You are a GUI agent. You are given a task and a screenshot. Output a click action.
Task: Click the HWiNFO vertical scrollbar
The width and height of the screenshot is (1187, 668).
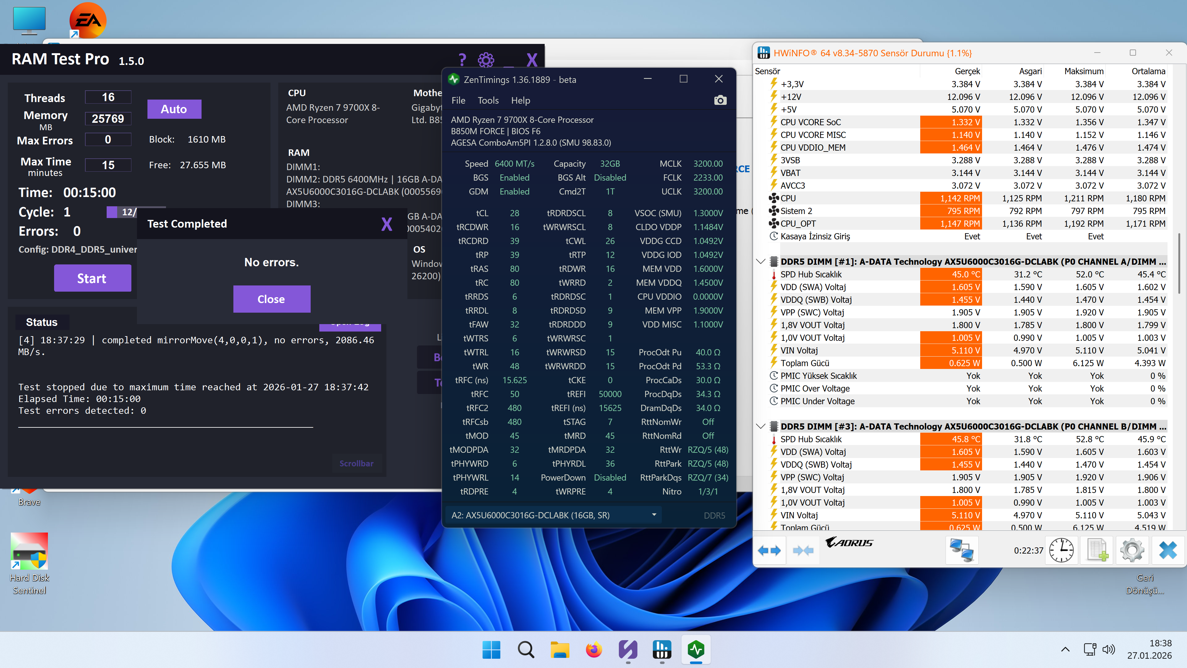point(1180,263)
